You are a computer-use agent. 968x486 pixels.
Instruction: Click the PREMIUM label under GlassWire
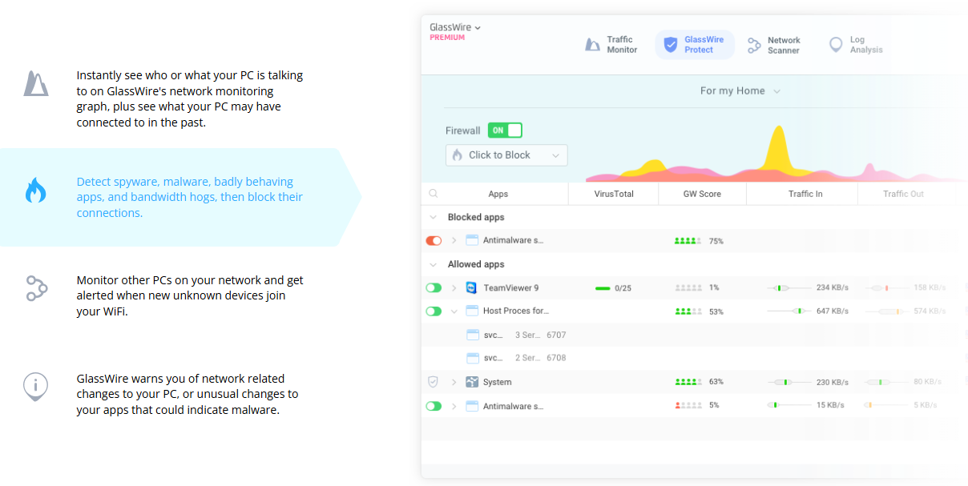click(x=447, y=38)
